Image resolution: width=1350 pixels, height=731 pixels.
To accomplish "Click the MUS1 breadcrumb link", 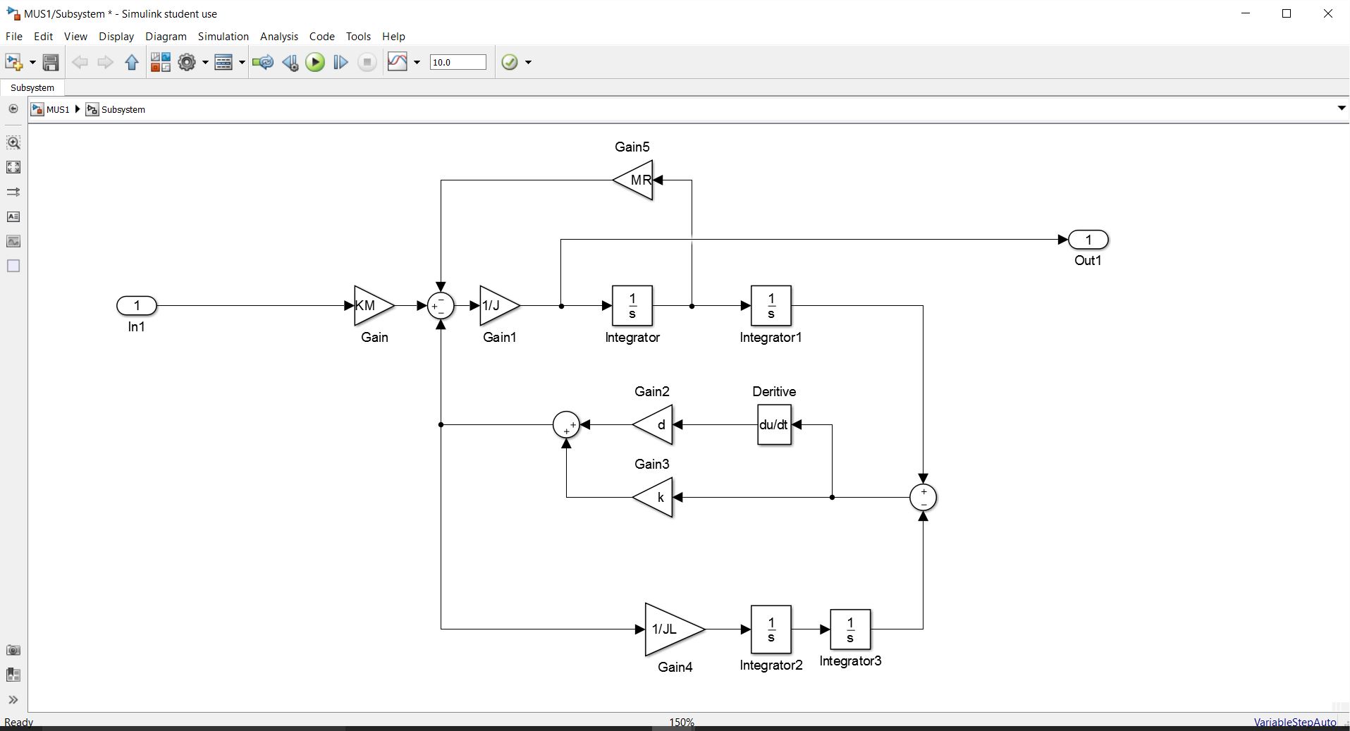I will tap(57, 110).
